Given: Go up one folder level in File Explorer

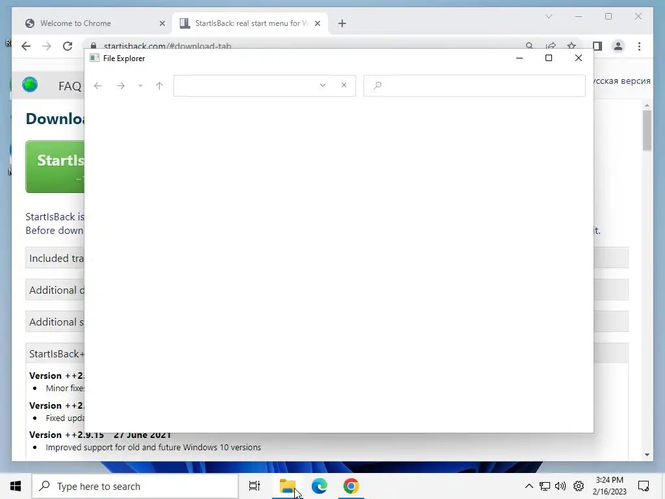Looking at the screenshot, I should 160,86.
